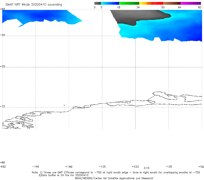Image resolution: width=204 pixels, height=180 pixels.
Task: Click the title 'SMAP NRT Winds 20200410 ascending'
Action: [x=34, y=4]
